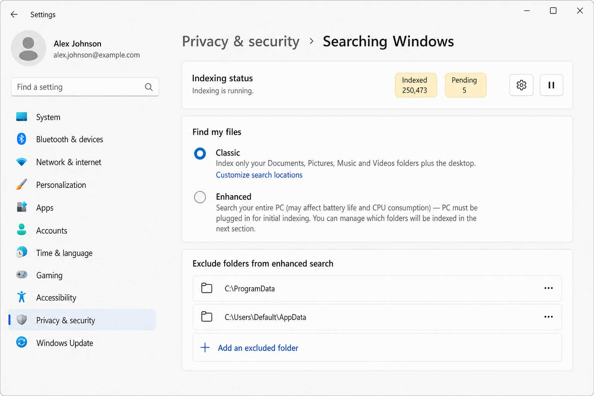Open more options for C:\ProgramData
The width and height of the screenshot is (594, 396).
point(548,288)
